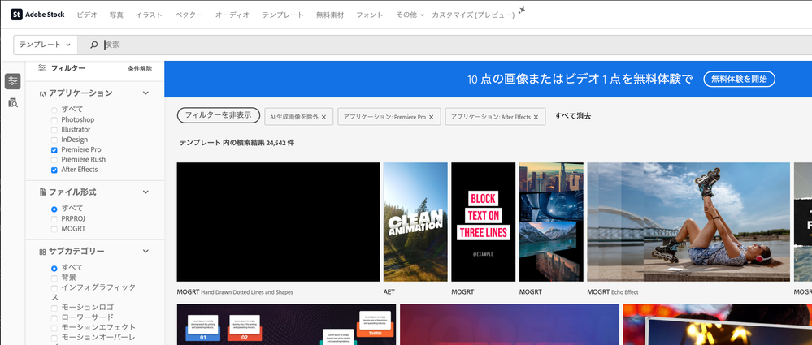The image size is (812, 345).
Task: Open the 無料素材 navigation tab
Action: tap(330, 15)
